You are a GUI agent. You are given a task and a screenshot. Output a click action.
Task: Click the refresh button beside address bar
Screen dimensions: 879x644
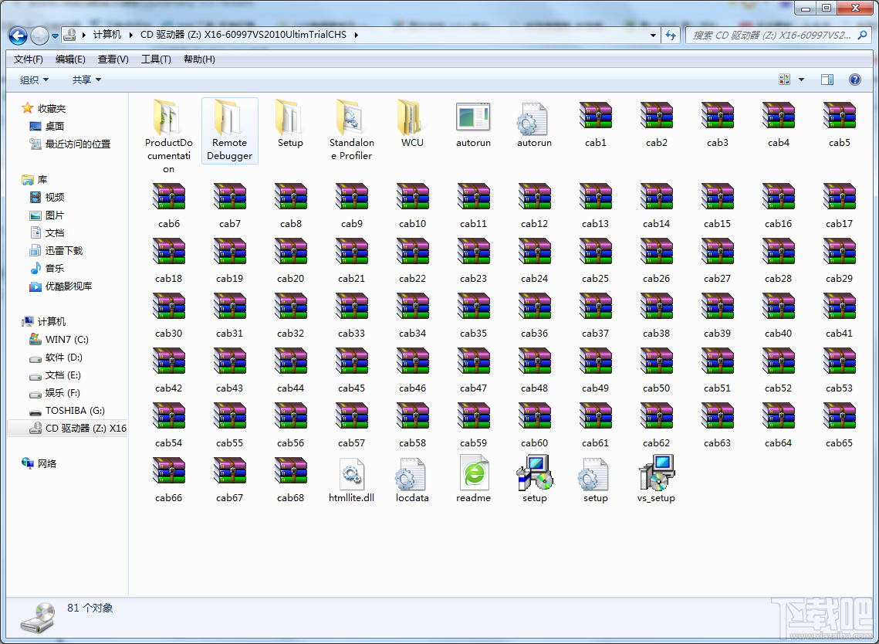pos(671,36)
